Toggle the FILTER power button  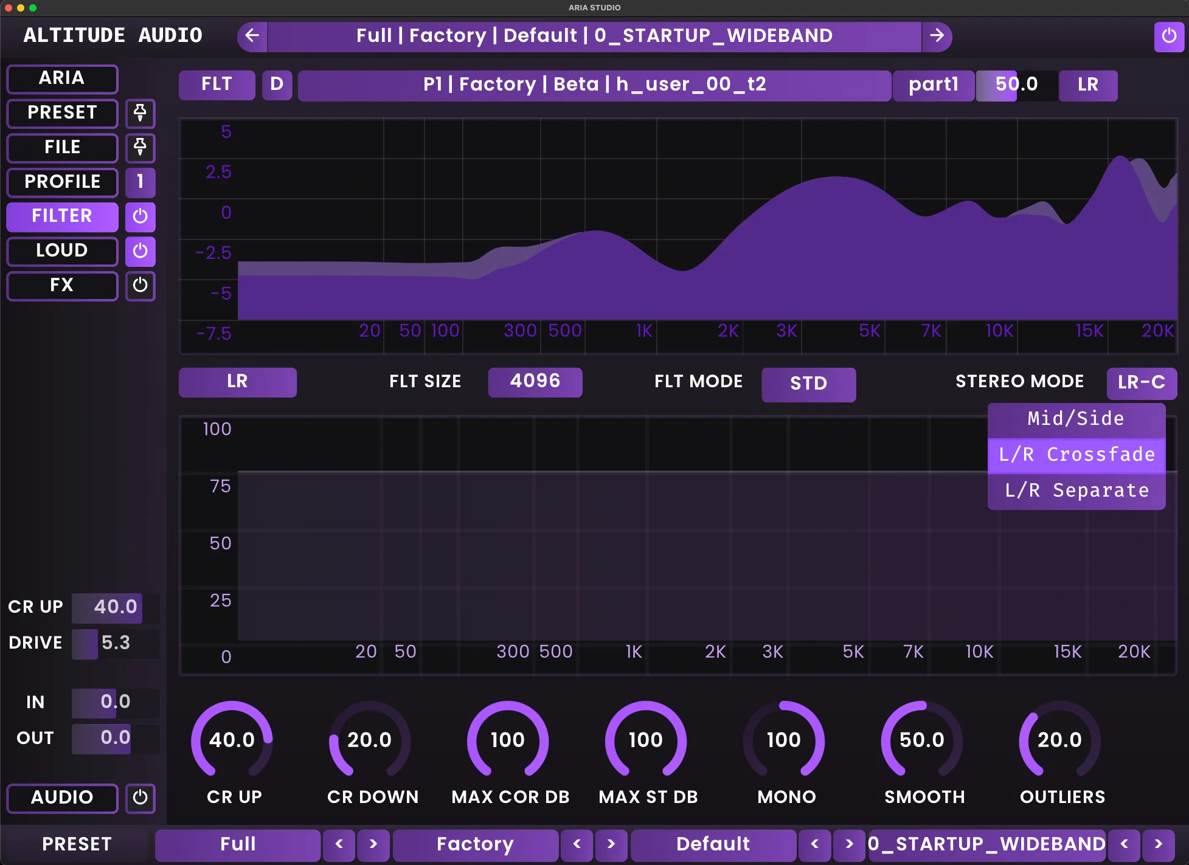tap(140, 217)
